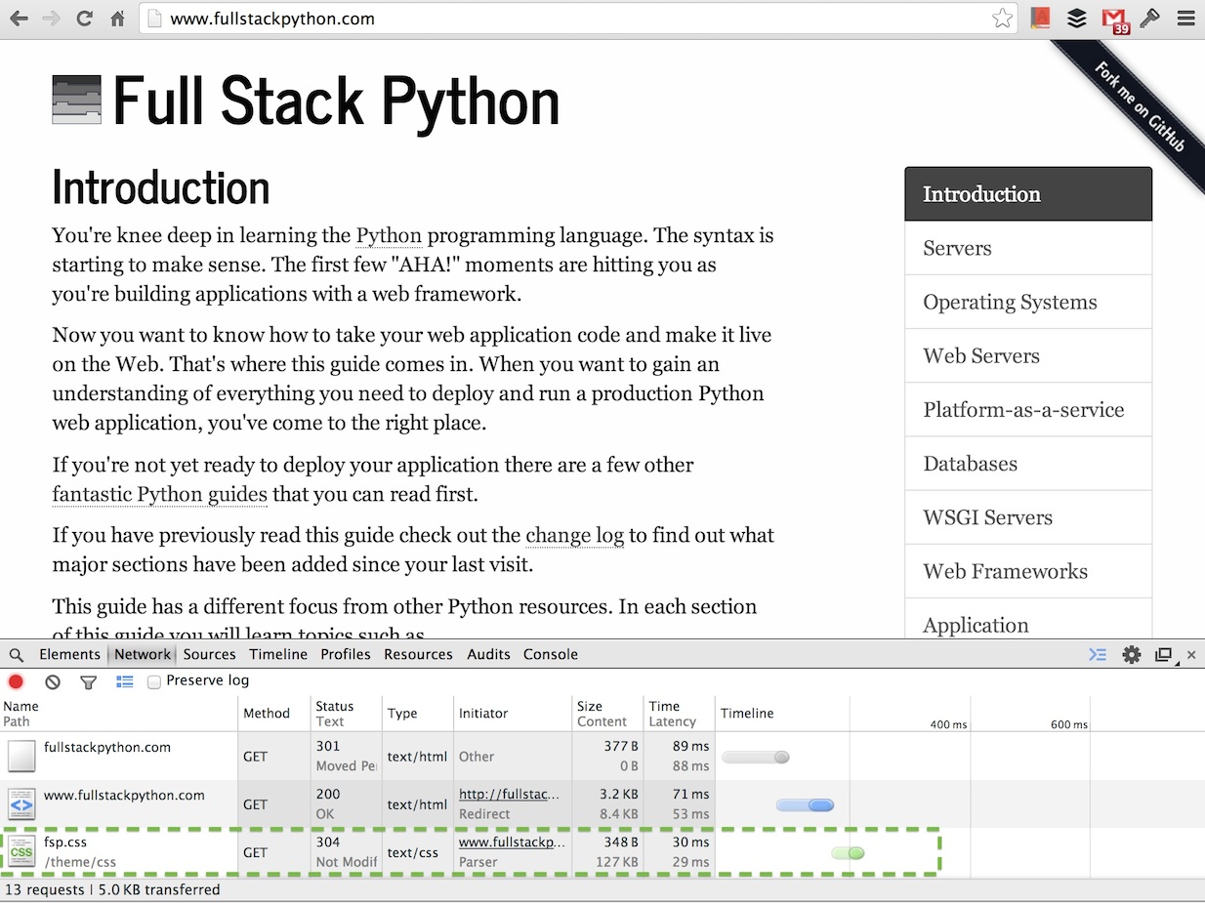Screen dimensions: 1205x903
Task: Open the Python hyperlink
Action: coord(389,235)
